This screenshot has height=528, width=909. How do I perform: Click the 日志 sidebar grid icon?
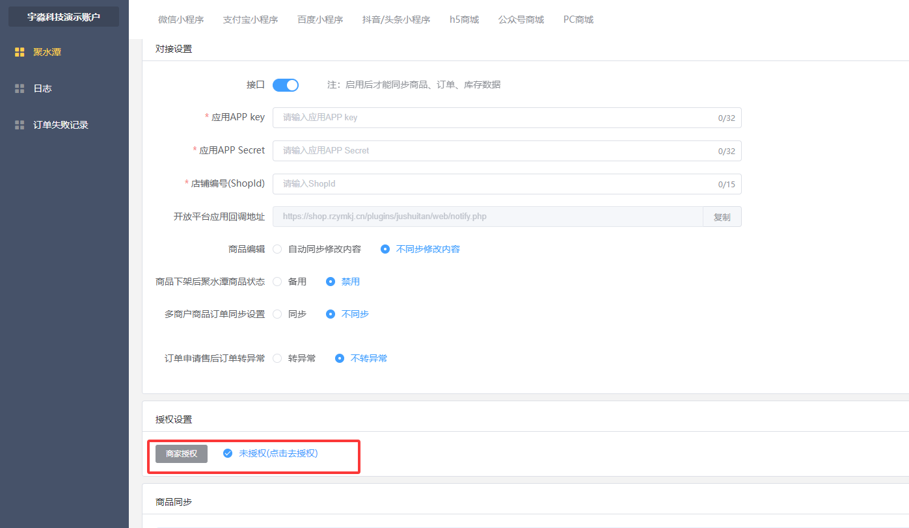[20, 88]
